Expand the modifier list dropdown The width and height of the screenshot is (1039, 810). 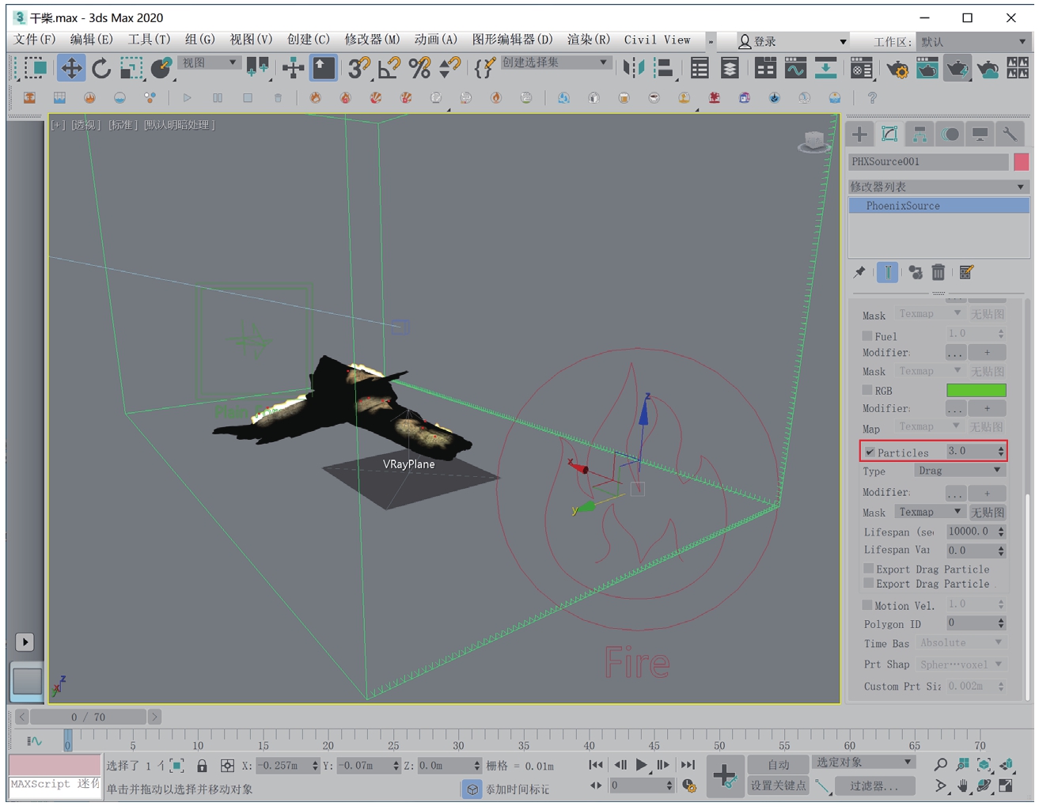point(938,187)
